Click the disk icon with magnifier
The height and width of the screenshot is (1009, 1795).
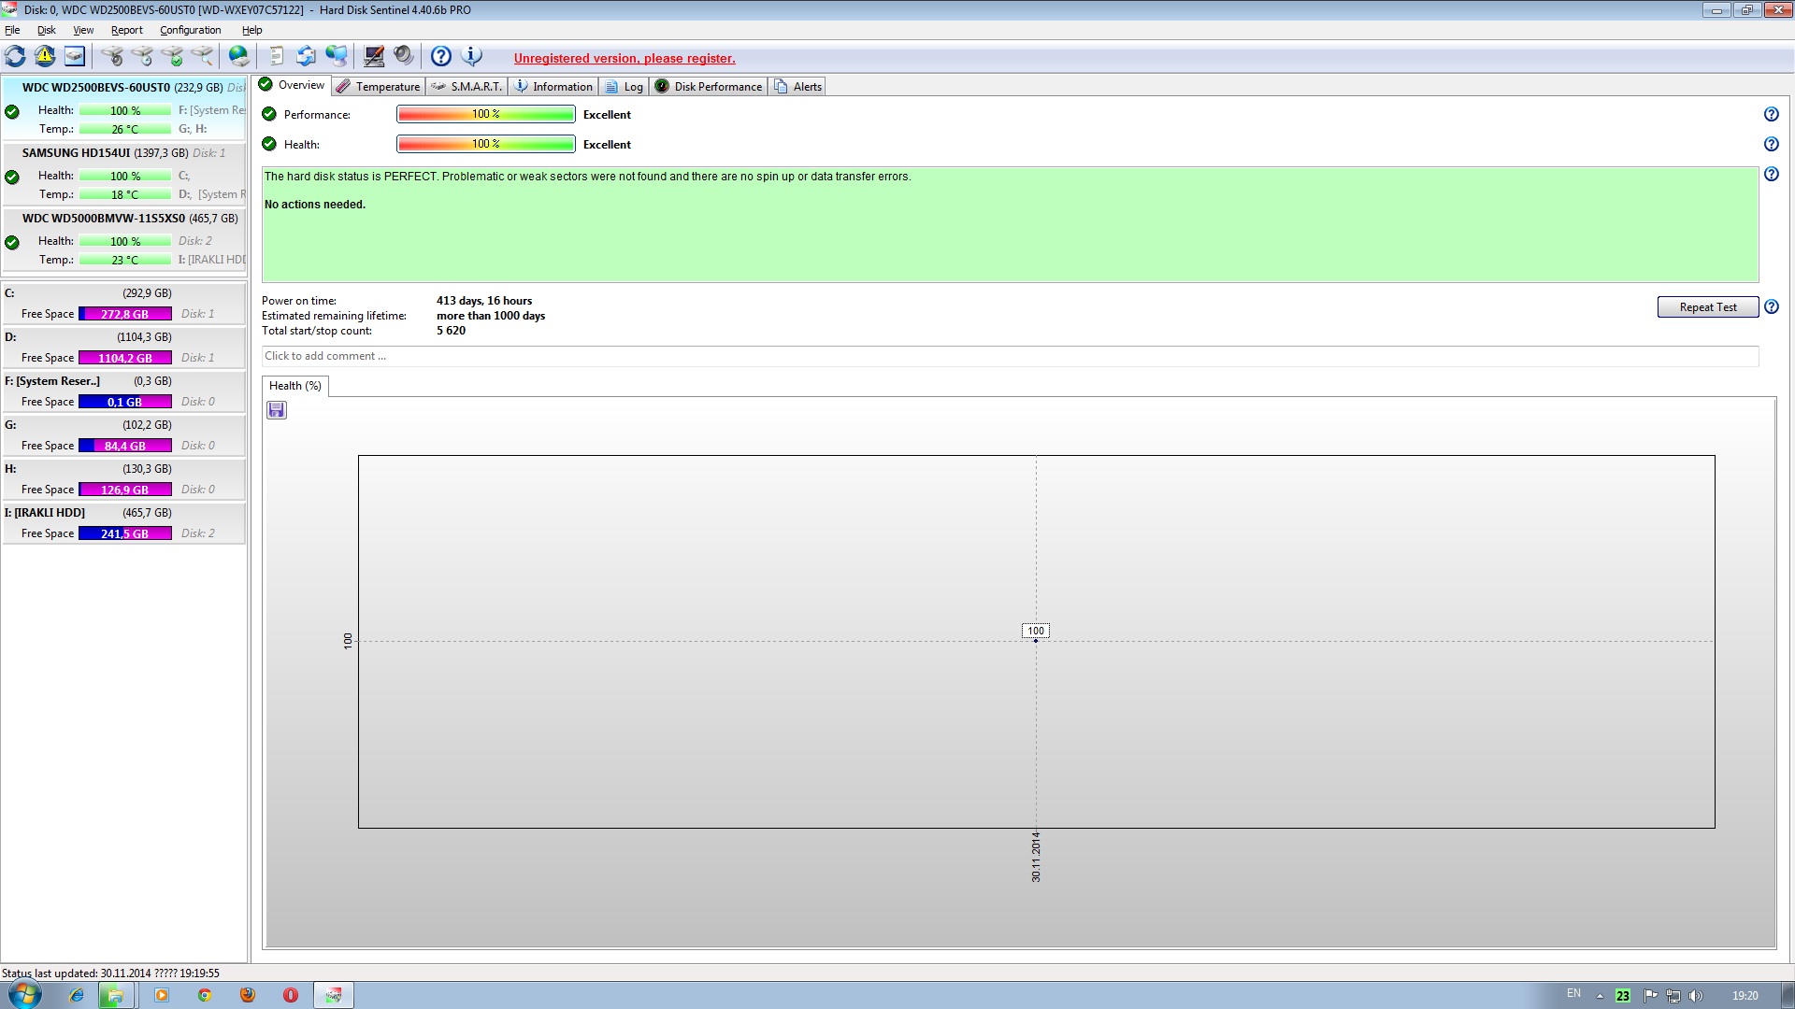pos(202,56)
